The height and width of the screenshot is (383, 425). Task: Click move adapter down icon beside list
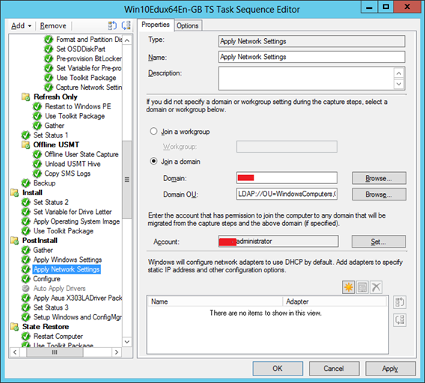coord(400,320)
